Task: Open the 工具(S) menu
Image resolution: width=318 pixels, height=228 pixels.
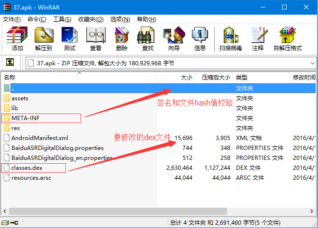Action: tap(62, 19)
